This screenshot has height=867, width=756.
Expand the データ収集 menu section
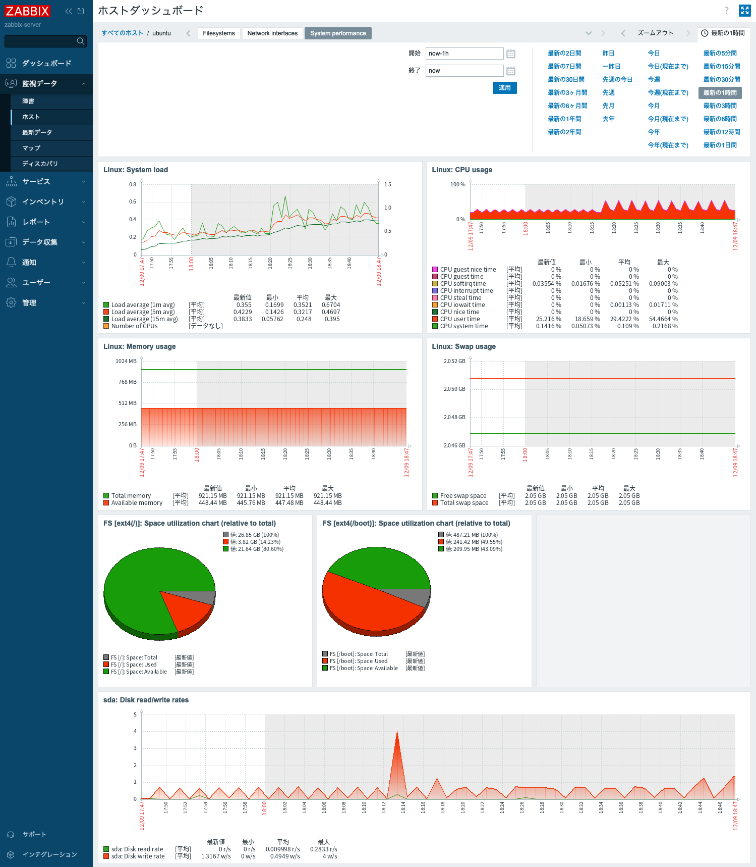[x=46, y=242]
